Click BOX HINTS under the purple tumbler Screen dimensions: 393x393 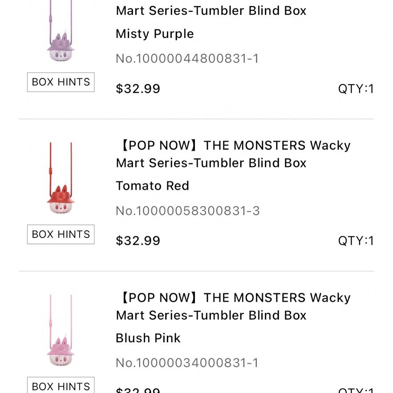point(61,82)
